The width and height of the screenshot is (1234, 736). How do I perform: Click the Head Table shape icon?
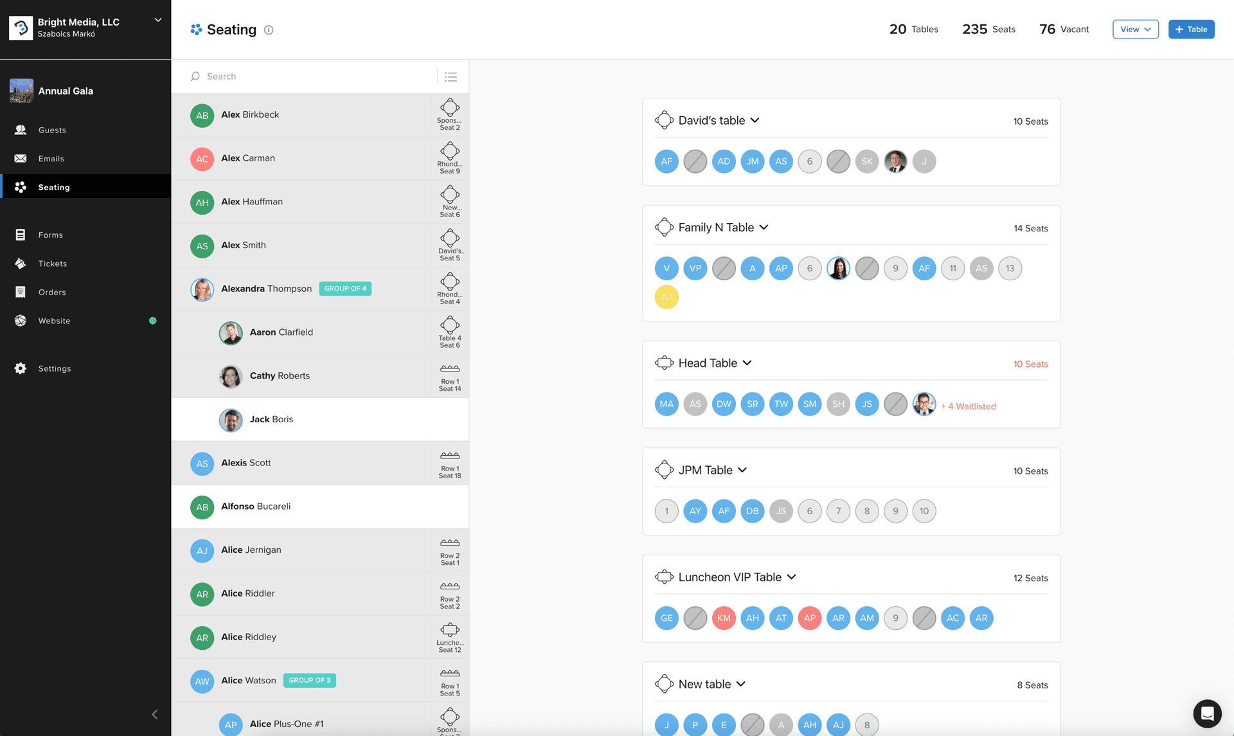664,363
